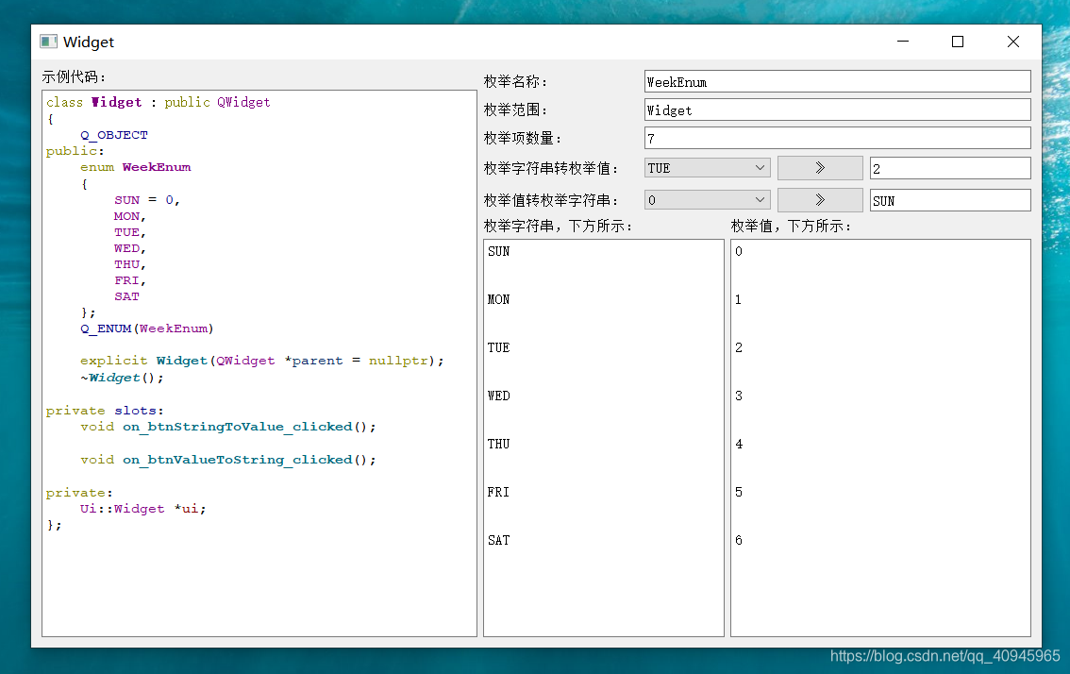Click the 枚举名称 field containing WeekEnum
Image resolution: width=1070 pixels, height=674 pixels.
(x=836, y=80)
